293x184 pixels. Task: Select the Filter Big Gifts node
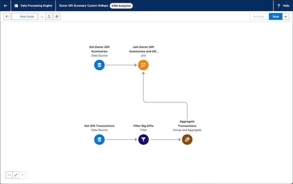[x=143, y=140]
